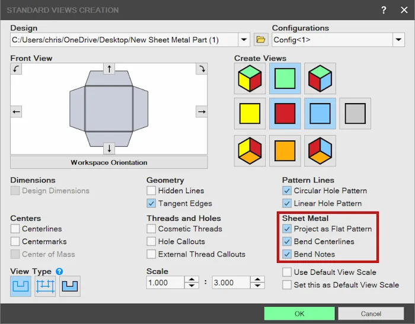Click the scale 1.000 input field

click(x=165, y=283)
